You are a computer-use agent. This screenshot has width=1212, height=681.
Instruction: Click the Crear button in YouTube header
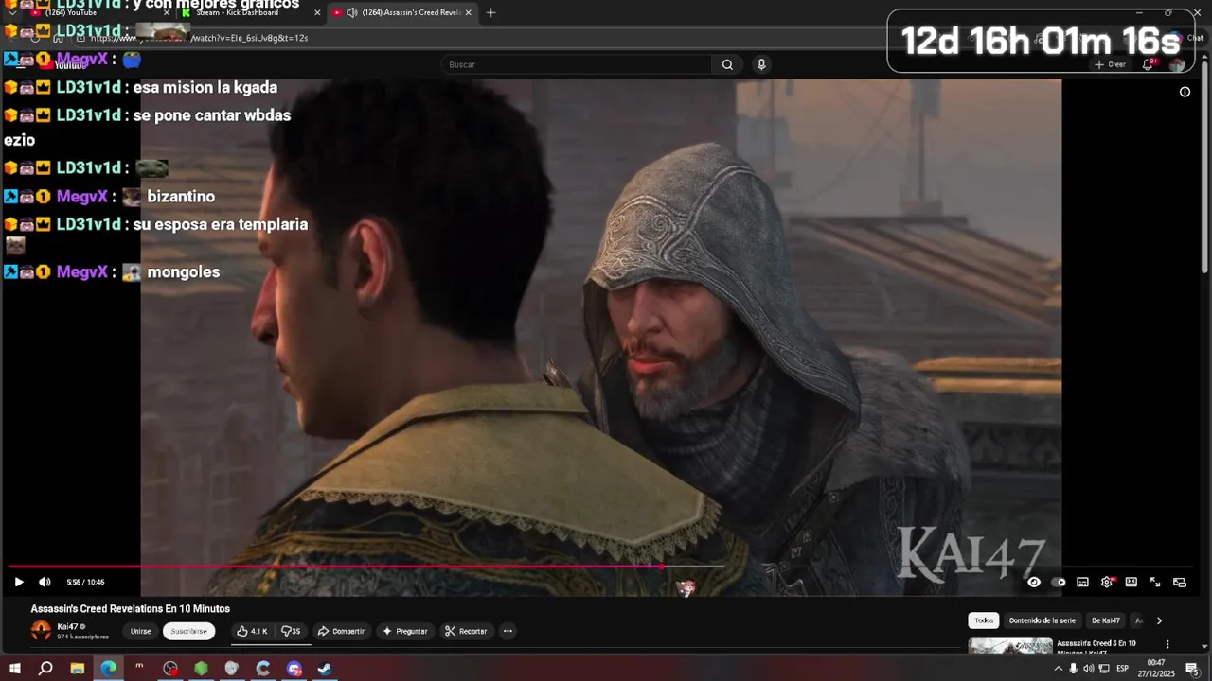[1111, 64]
